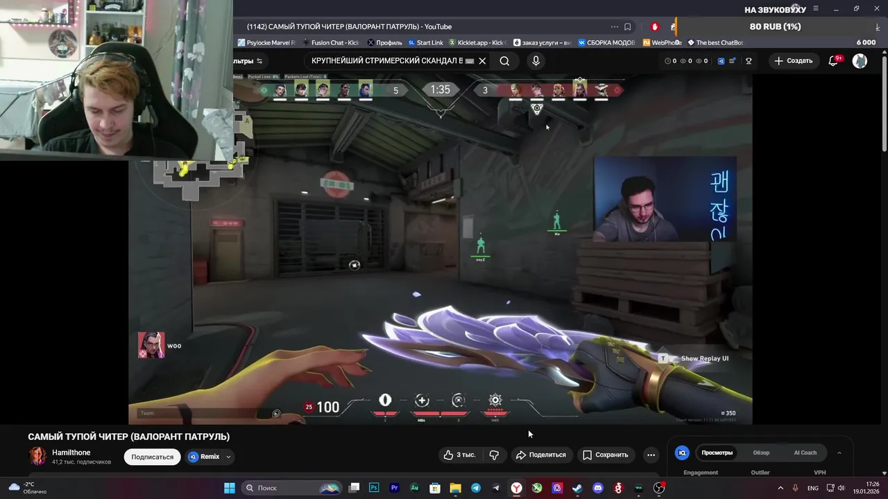The width and height of the screenshot is (888, 499).
Task: Click the vidIQ toolbar icon near Создать
Action: point(721,61)
